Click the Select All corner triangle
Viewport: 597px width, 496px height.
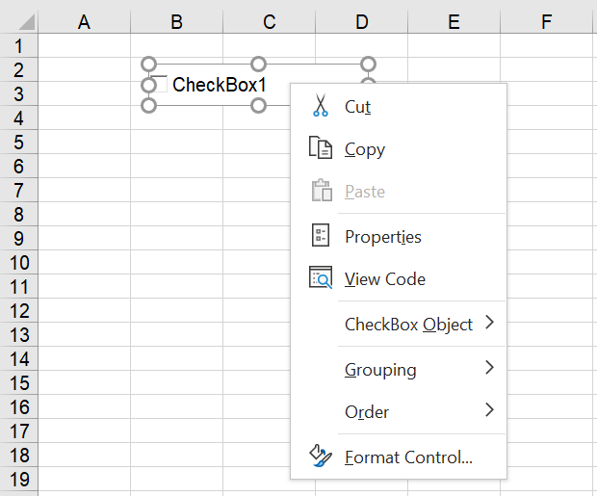click(x=27, y=22)
